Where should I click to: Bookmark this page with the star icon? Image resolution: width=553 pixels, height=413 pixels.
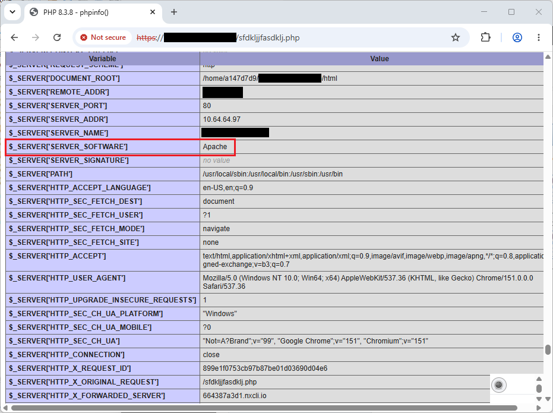(456, 37)
